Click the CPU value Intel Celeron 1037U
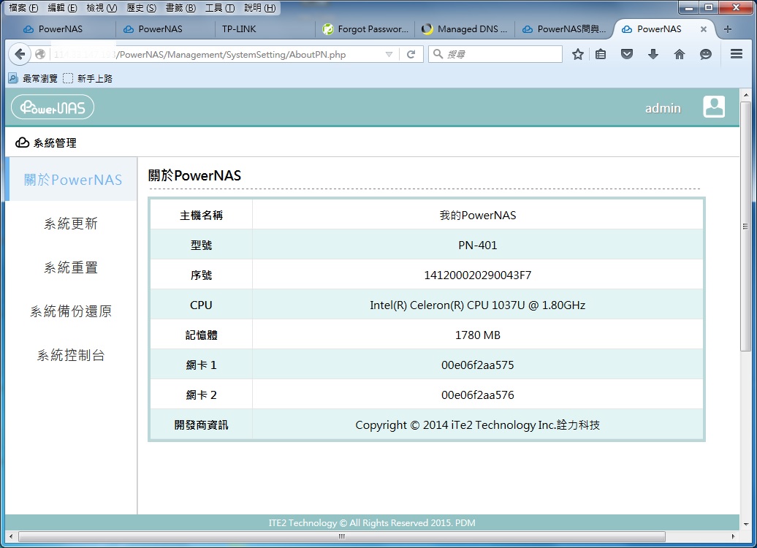The height and width of the screenshot is (548, 757). click(x=477, y=305)
